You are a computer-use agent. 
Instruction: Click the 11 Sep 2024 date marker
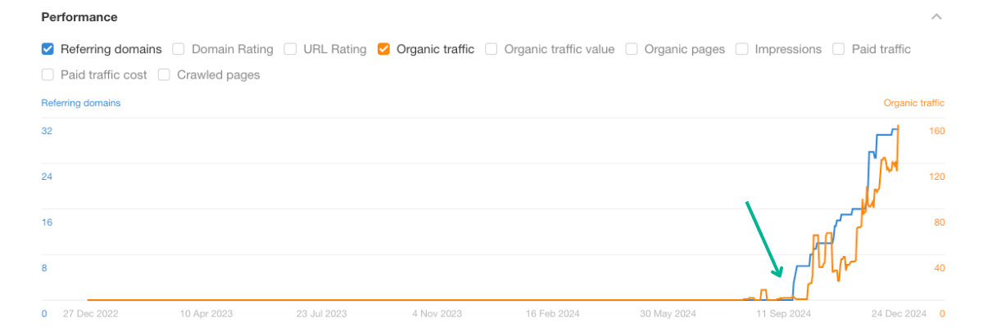coord(783,313)
